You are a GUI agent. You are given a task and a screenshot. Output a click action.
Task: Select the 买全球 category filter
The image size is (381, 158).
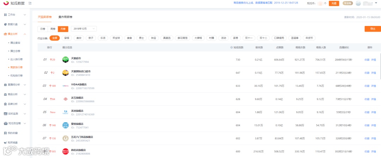pos(116,38)
